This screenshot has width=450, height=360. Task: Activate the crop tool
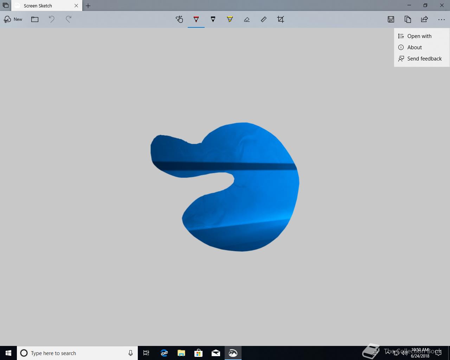coord(281,19)
